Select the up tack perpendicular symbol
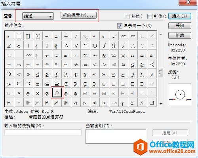This screenshot has width=198, height=158. pos(152,93)
